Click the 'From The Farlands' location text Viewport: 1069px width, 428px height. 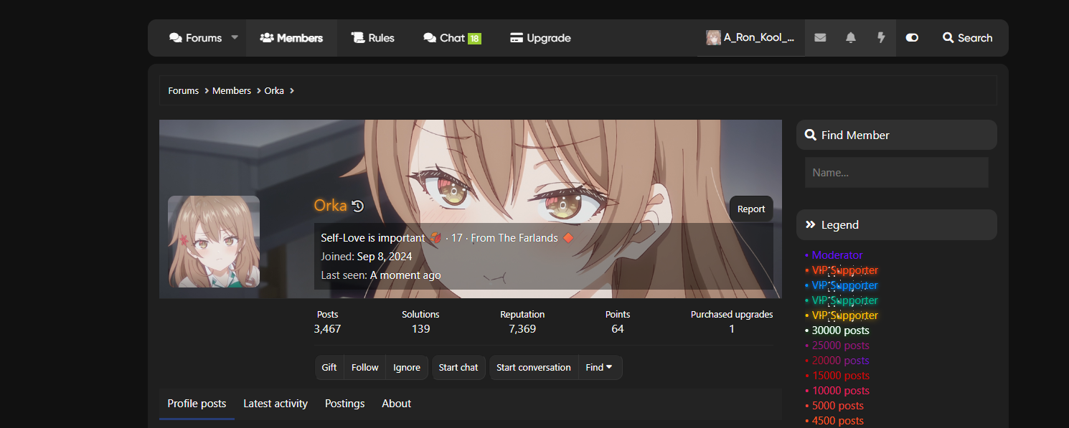[x=514, y=238]
